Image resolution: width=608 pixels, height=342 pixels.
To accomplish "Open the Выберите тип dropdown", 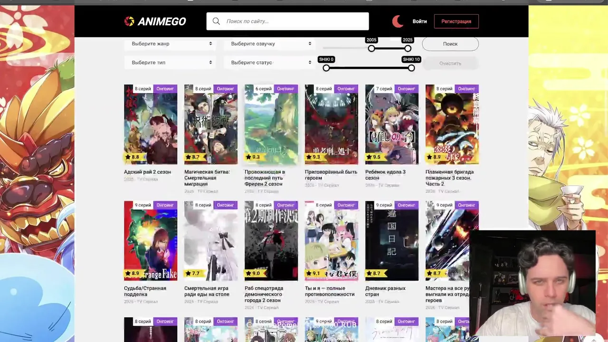I will 171,63.
